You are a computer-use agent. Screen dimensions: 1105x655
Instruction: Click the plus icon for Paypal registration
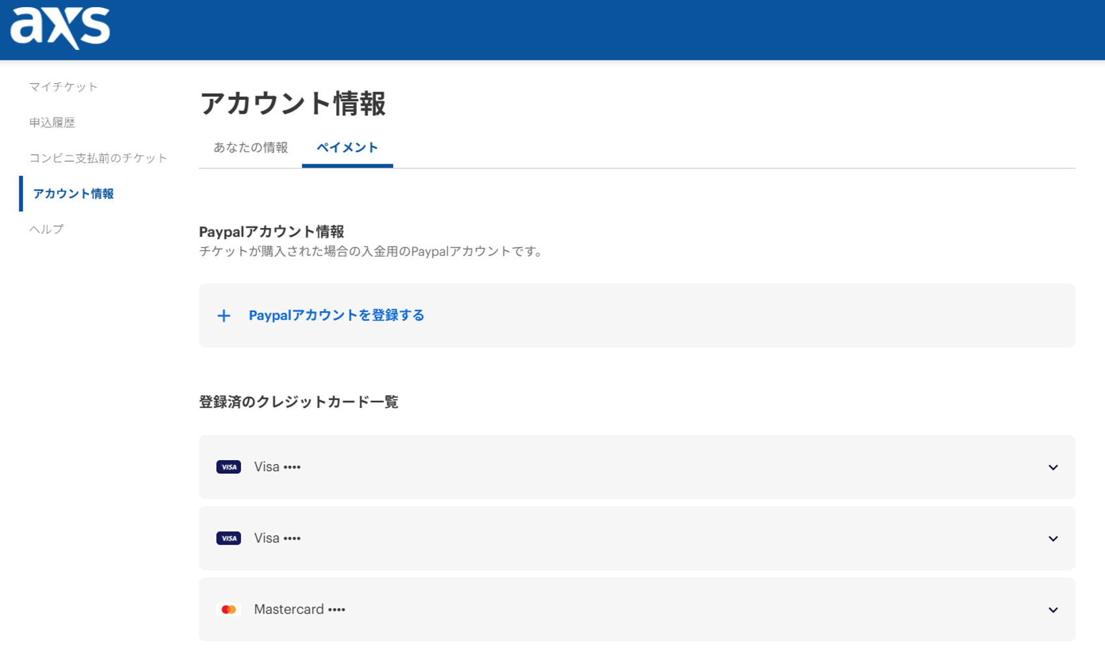pyautogui.click(x=224, y=316)
